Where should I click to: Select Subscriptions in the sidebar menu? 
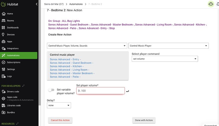click(x=14, y=62)
